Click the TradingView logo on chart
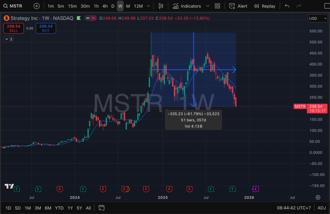Viewport: 330px width, 214px height. 9,186
